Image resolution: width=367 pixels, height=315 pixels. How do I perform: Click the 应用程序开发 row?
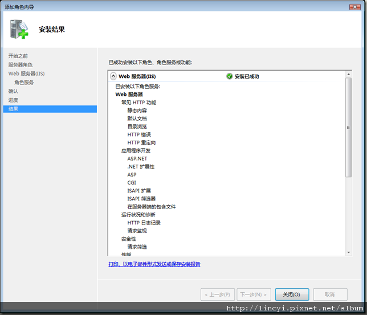tap(136, 150)
